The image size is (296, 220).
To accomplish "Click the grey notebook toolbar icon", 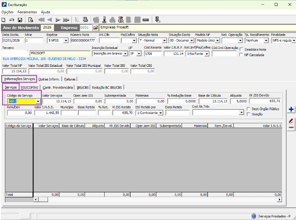I will coord(129,20).
